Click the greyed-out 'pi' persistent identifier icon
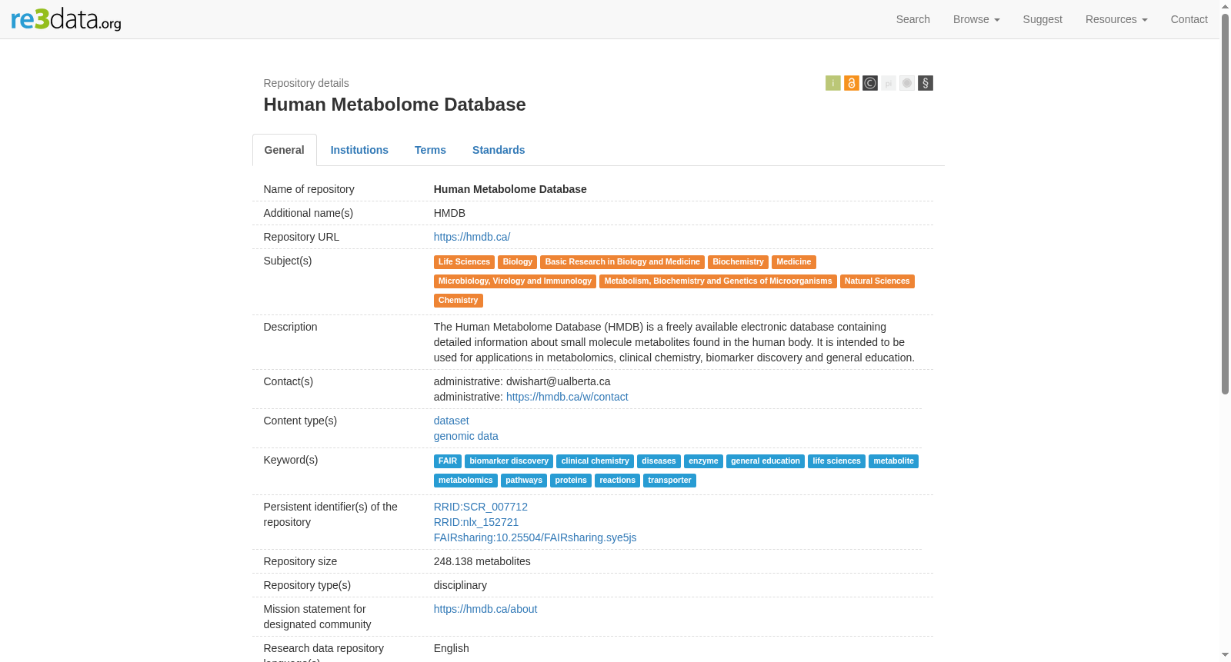This screenshot has width=1231, height=662. tap(888, 83)
